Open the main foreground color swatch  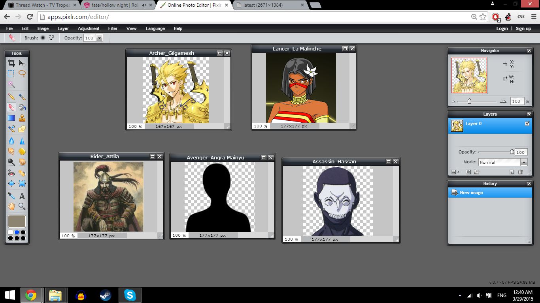[17, 221]
